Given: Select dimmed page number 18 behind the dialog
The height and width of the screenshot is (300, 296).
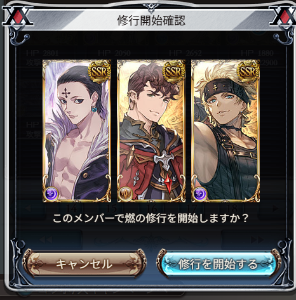Looking at the screenshot, I should (232, 209).
